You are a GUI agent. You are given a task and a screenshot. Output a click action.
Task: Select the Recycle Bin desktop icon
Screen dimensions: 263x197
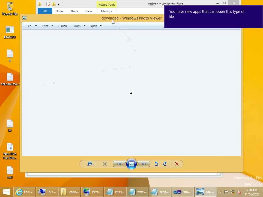tap(10, 9)
